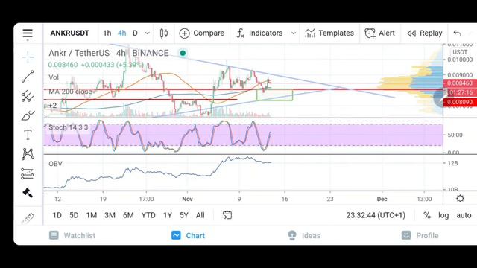Set date range to All
This screenshot has width=477, height=268.
(x=200, y=215)
